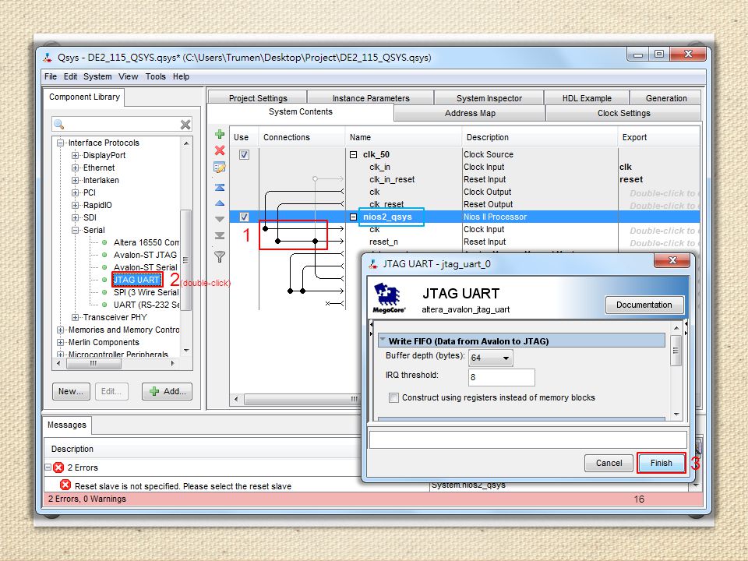Screen dimensions: 748x561
Task: Expand the Ethernet tree node
Action: click(75, 168)
